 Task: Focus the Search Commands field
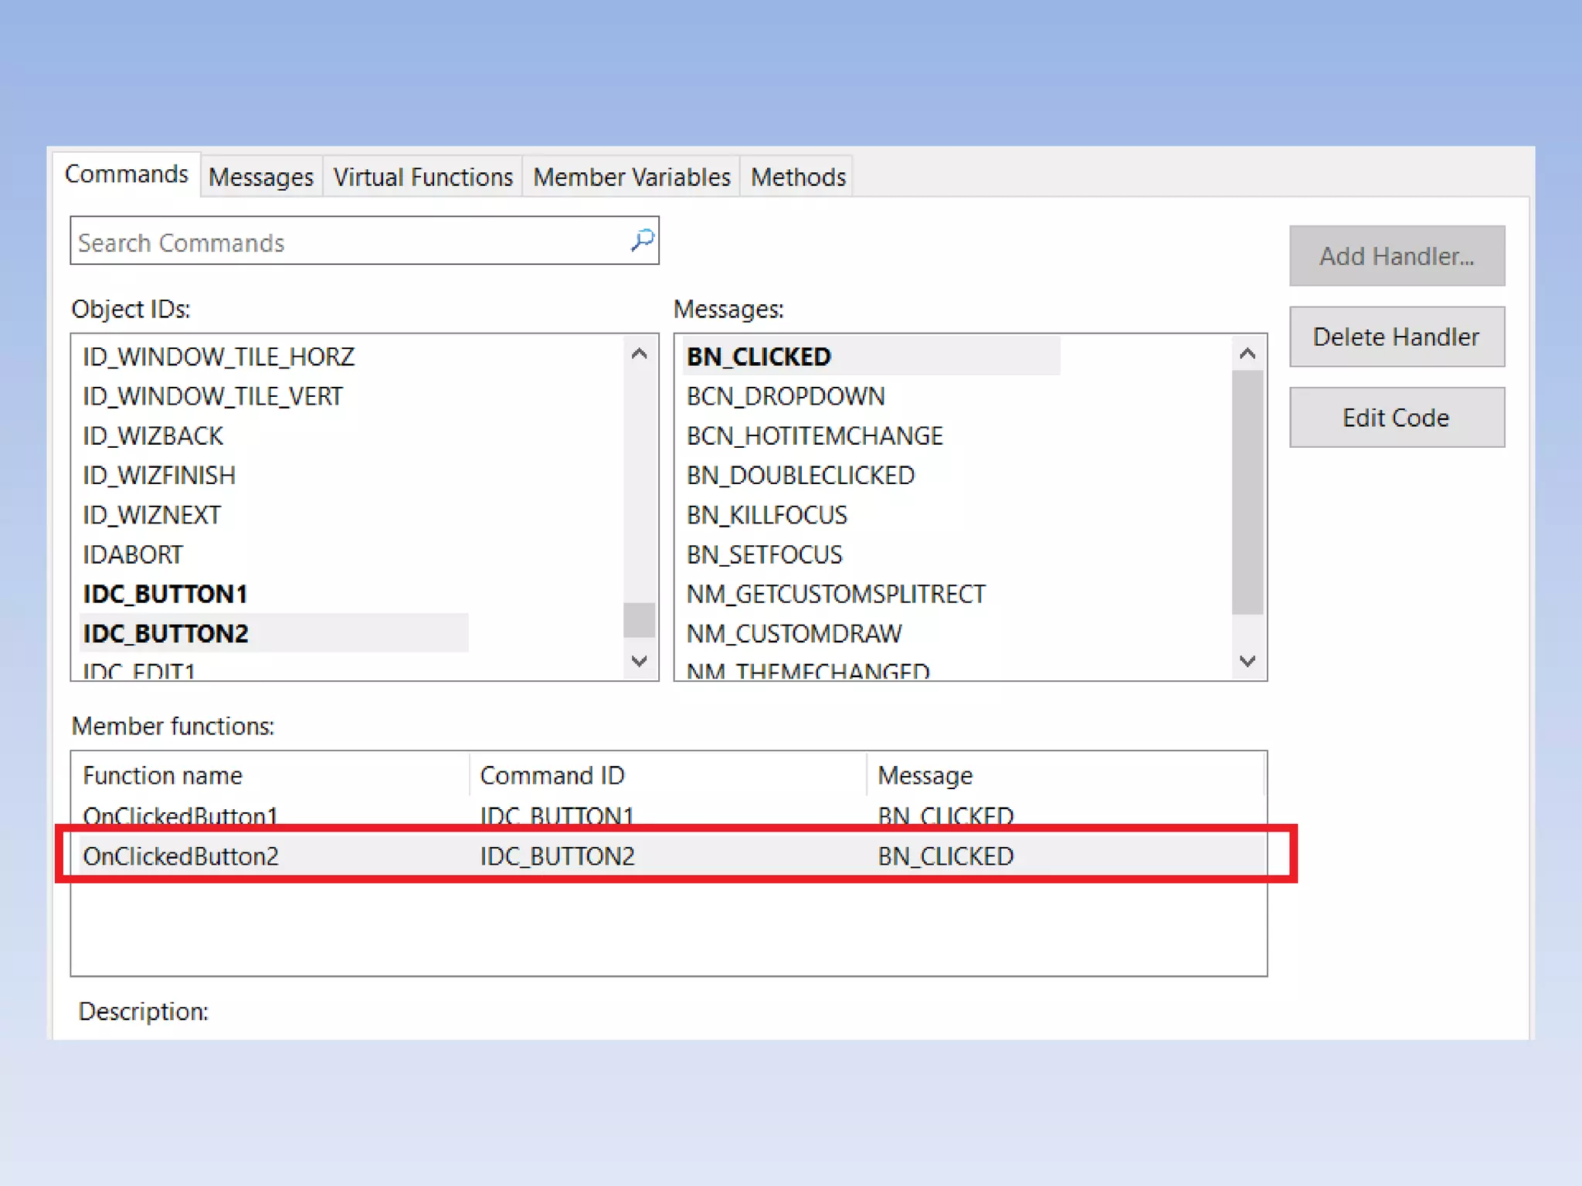(x=348, y=242)
